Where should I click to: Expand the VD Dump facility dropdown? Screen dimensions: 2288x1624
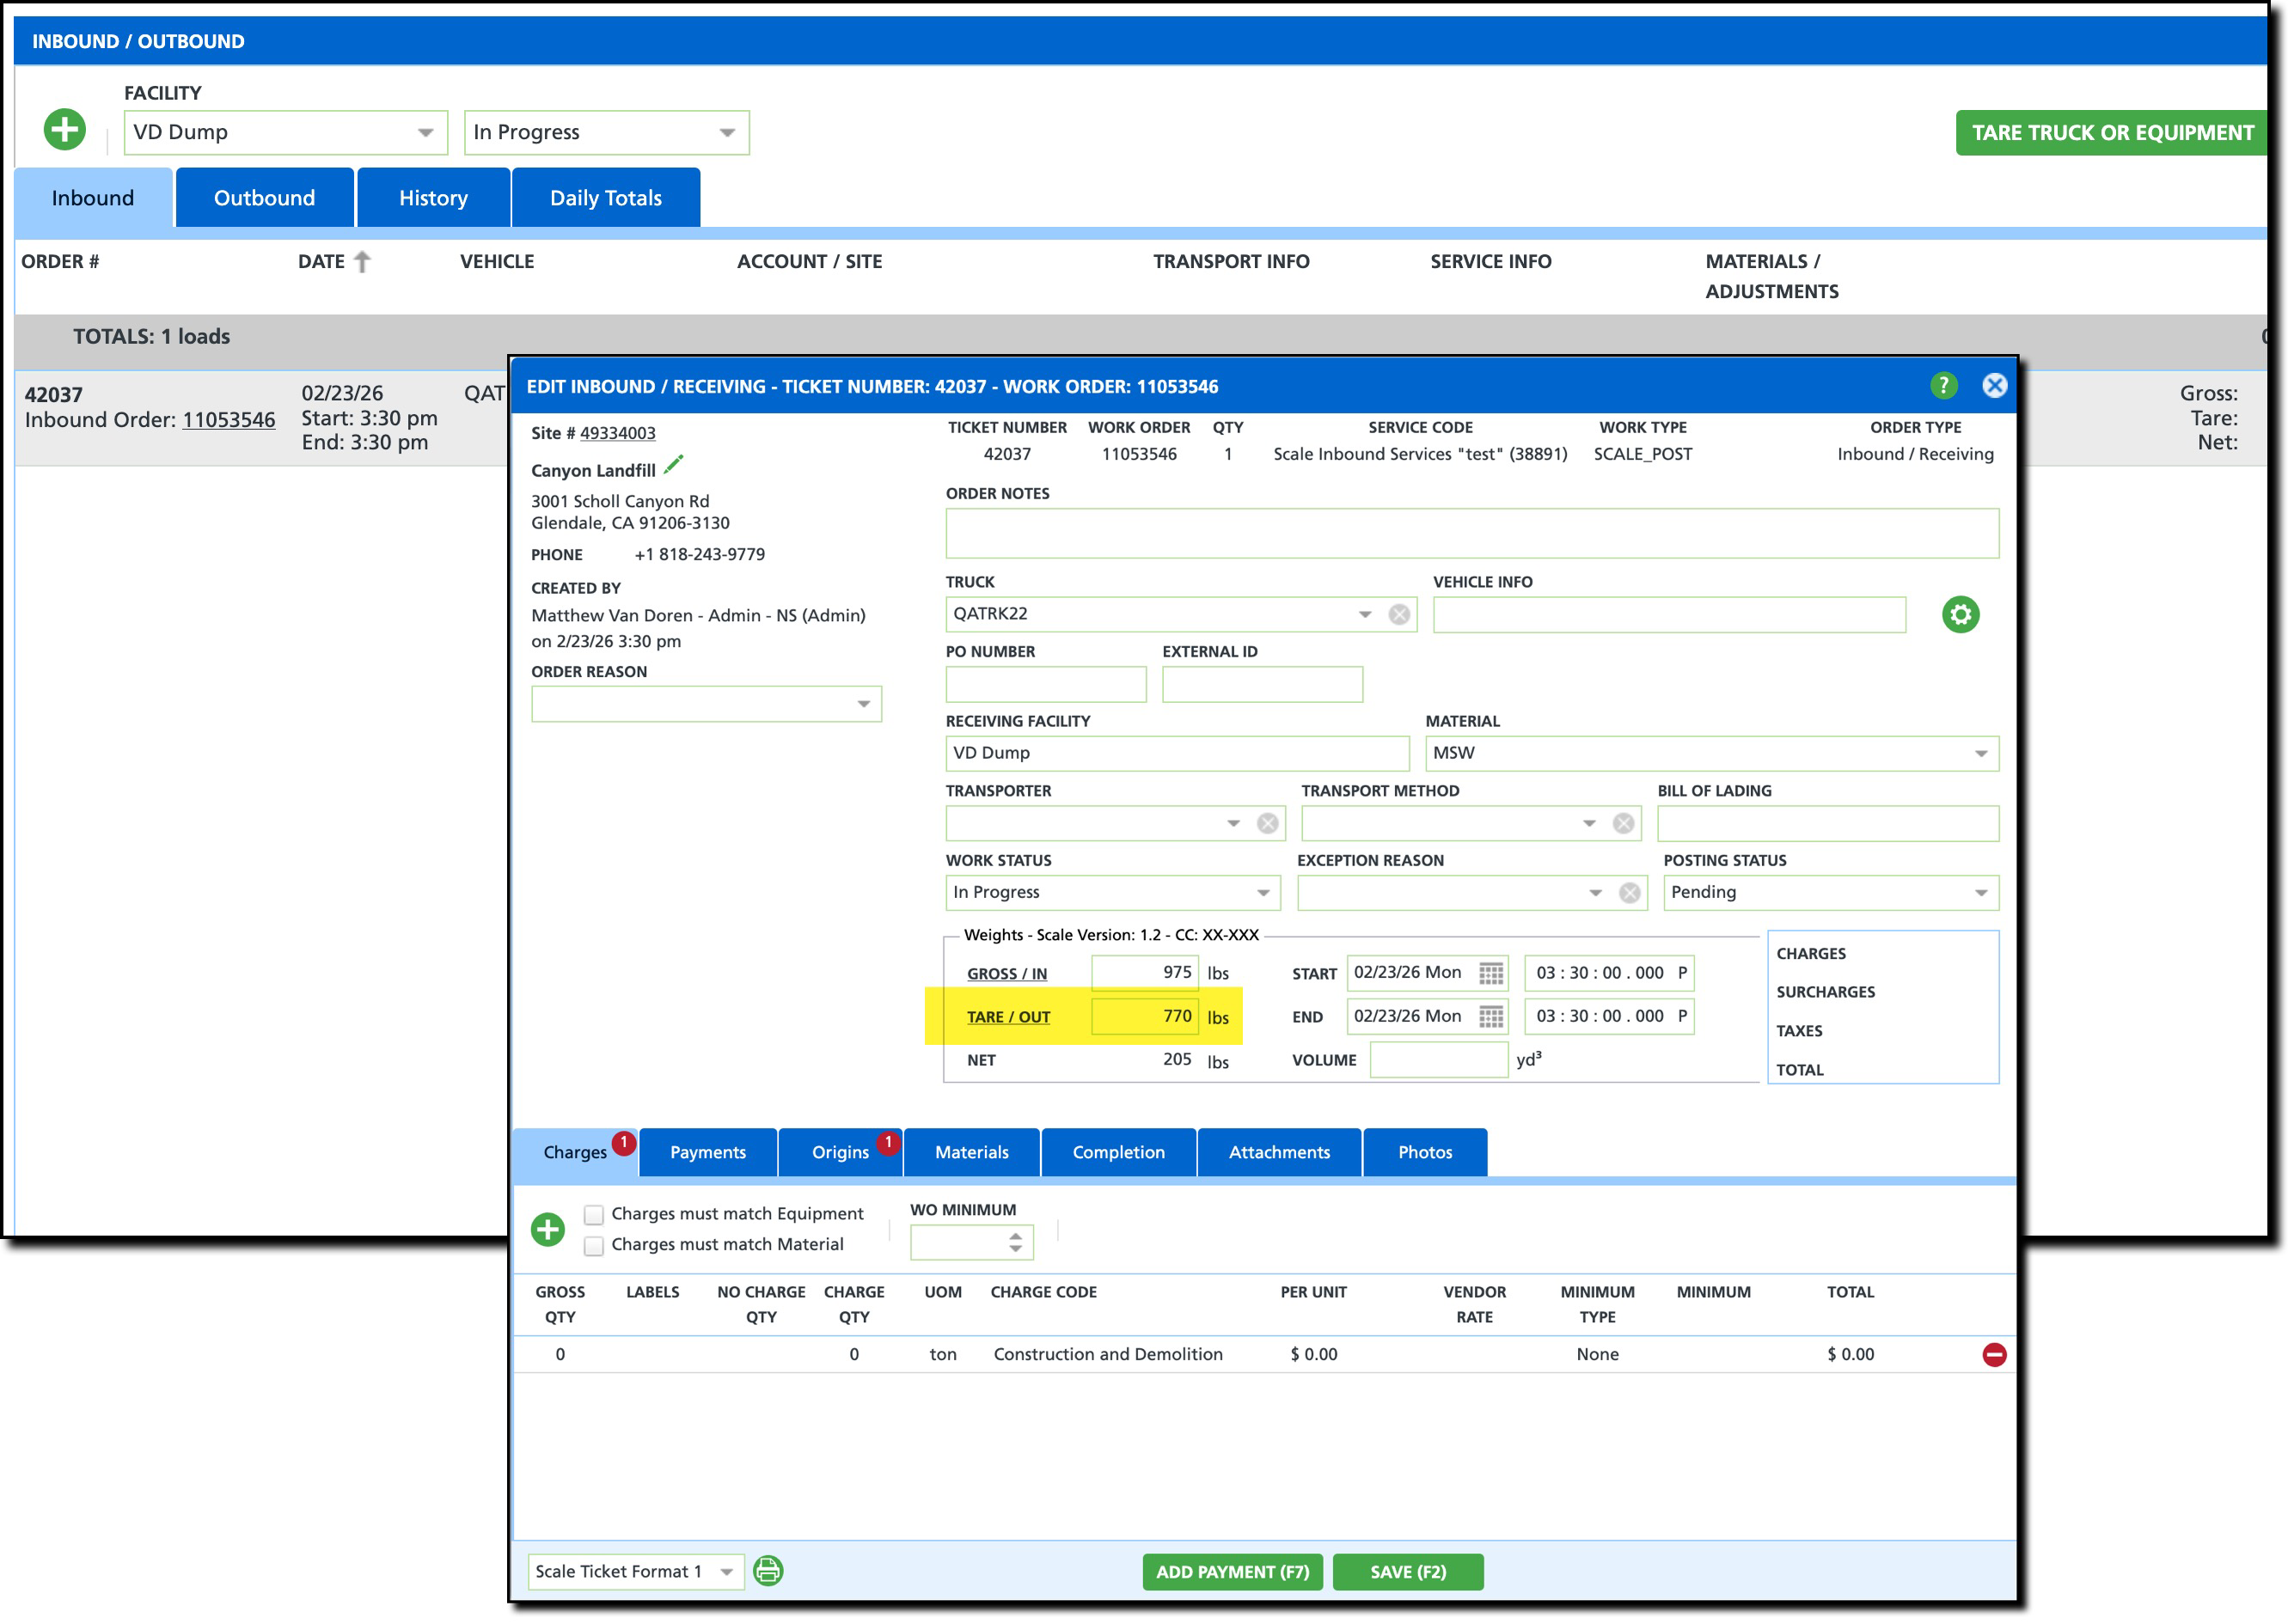pos(425,133)
